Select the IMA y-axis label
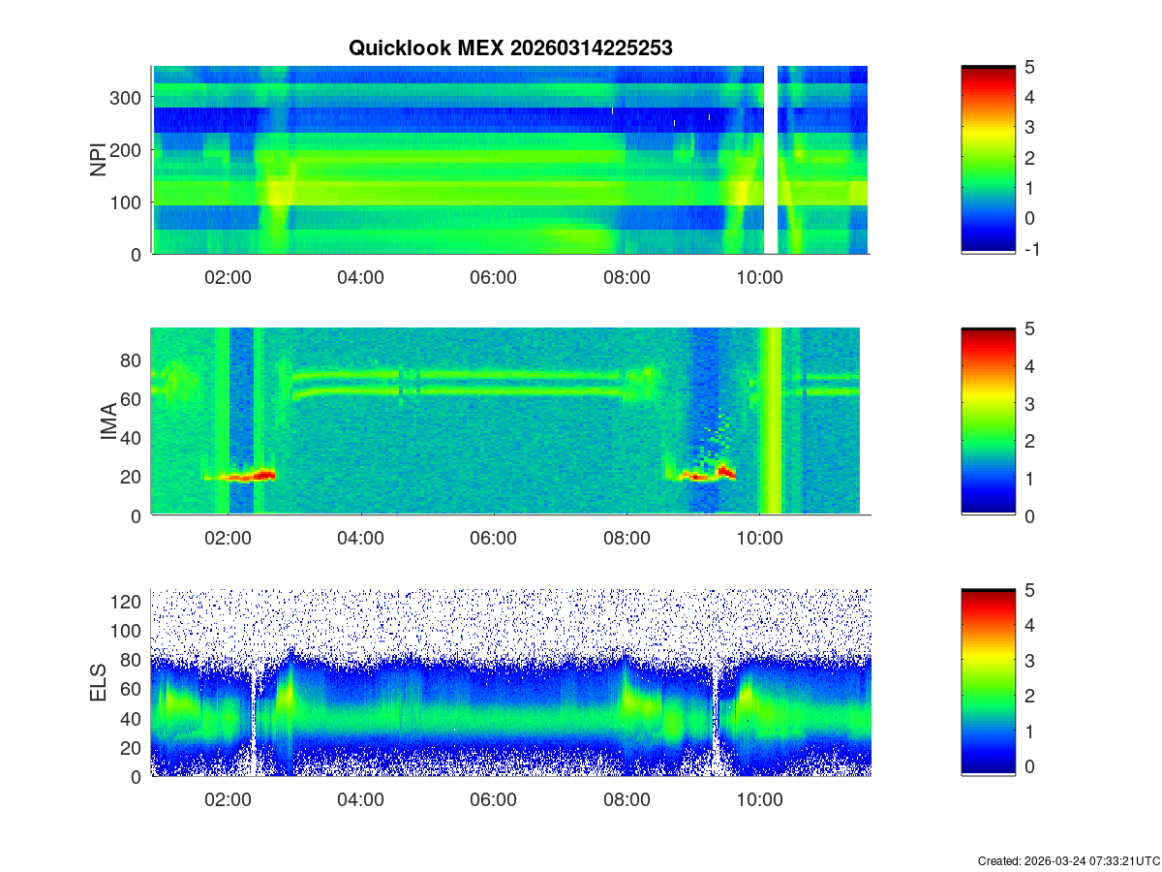Screen dimensions: 1162x872 click(x=108, y=422)
